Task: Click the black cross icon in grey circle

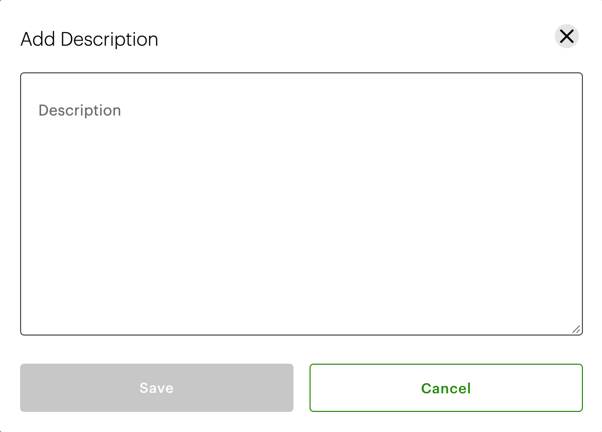Action: [x=566, y=37]
